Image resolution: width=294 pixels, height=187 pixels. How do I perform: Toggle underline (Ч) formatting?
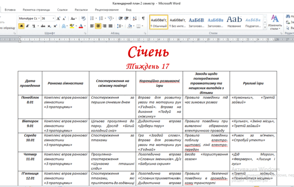[x=34, y=26]
